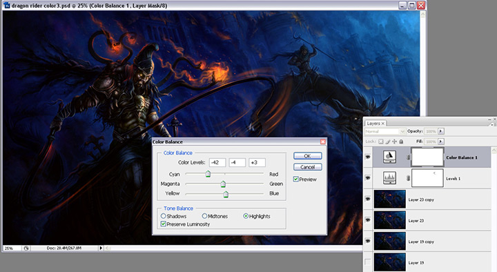Hide the Levels 1 layer
Viewport: 497px width, 272px height.
point(368,178)
